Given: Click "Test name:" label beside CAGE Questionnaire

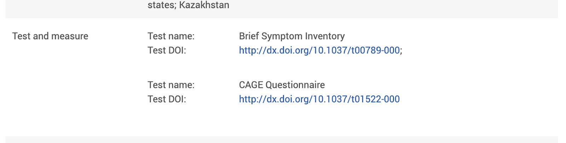Looking at the screenshot, I should [x=171, y=85].
